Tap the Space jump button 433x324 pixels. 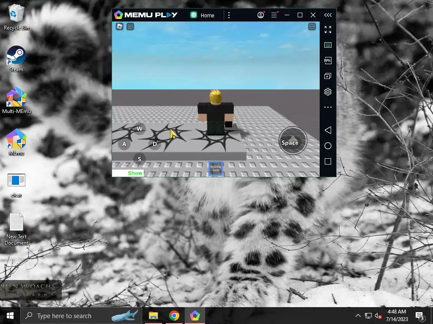[293, 141]
